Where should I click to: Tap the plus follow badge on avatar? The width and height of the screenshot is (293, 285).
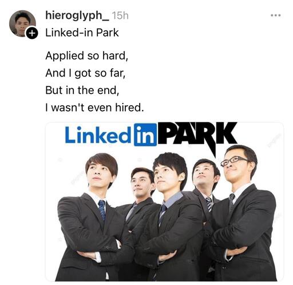click(x=32, y=33)
